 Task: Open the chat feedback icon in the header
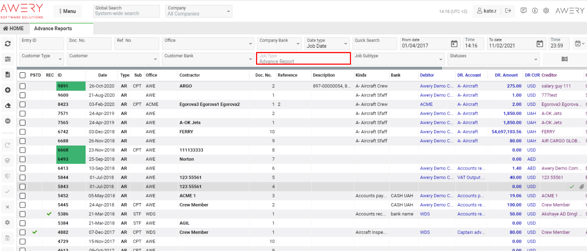click(x=523, y=11)
